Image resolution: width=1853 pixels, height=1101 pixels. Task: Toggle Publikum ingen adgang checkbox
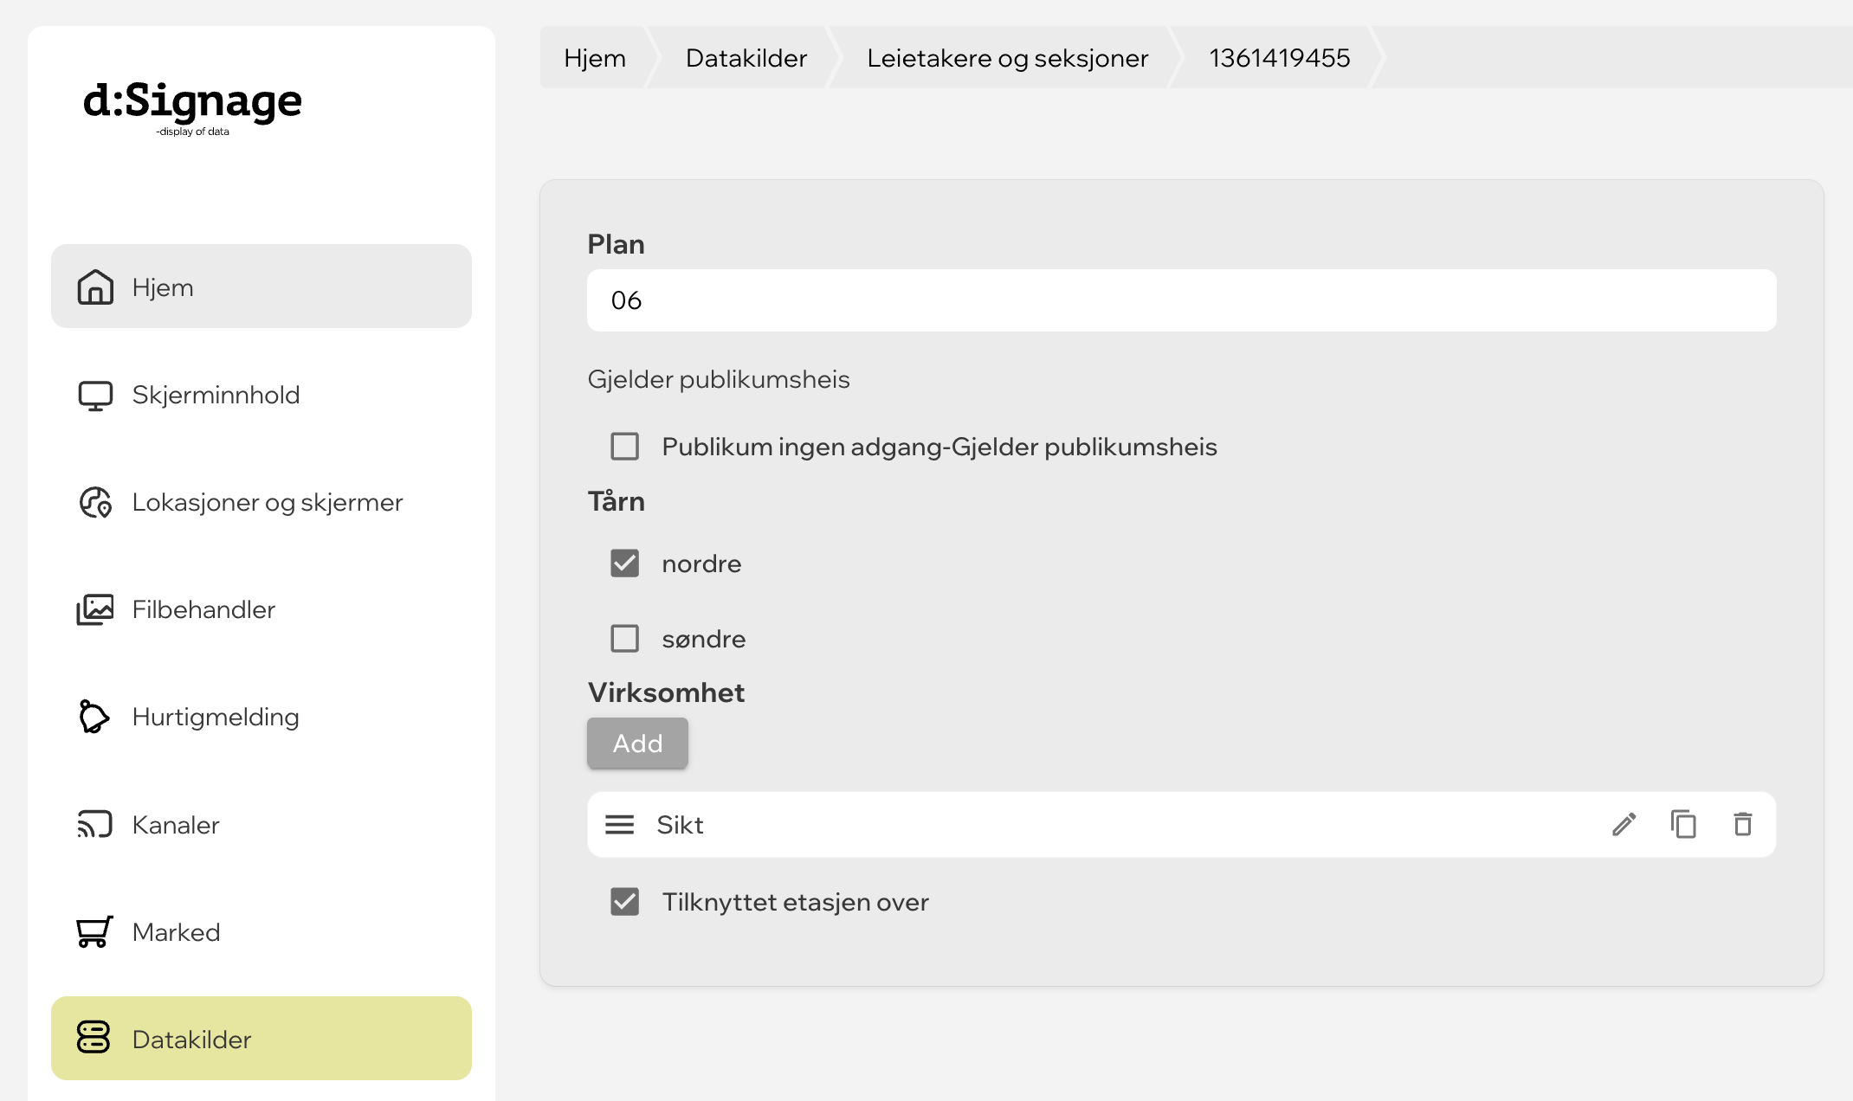pyautogui.click(x=624, y=447)
